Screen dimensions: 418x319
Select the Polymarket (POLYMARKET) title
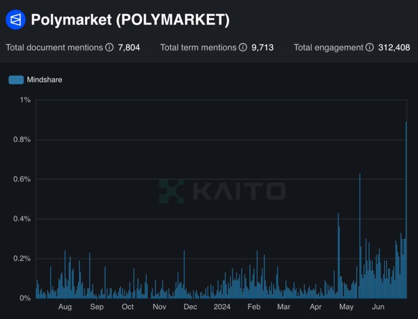coord(130,20)
